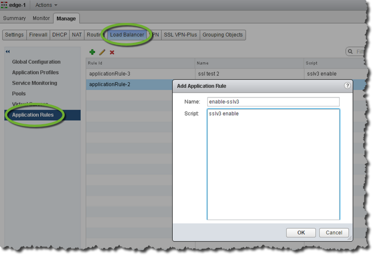
Task: Sort by the Rule Id column header
Action: [140, 63]
